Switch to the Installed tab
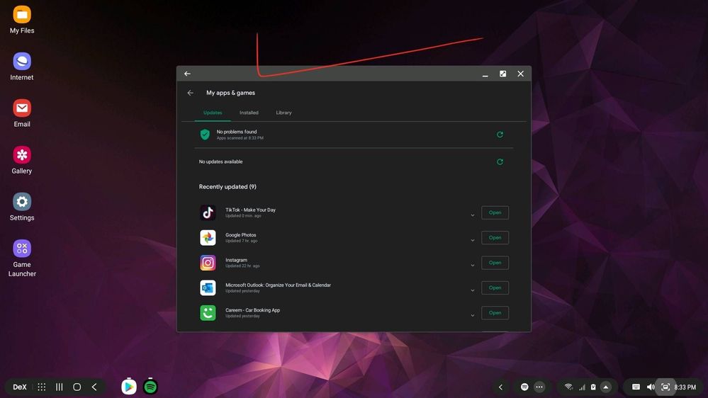 249,113
